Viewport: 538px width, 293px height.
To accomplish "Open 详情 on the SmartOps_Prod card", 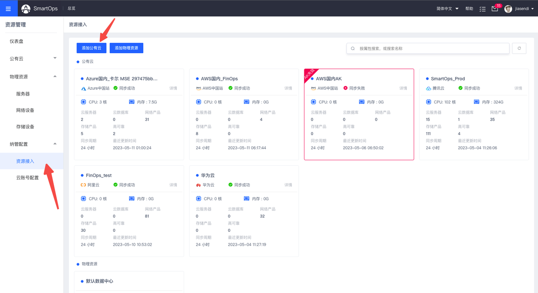I will pos(518,88).
